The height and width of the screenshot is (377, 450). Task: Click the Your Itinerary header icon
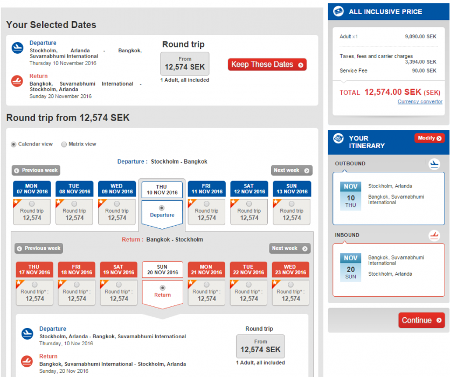[x=338, y=138]
